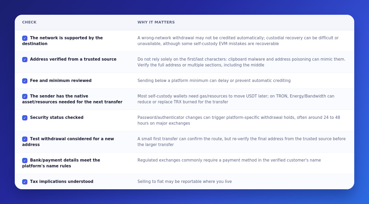The image size is (369, 204).
Task: Click the regulated exchanges payment method description
Action: click(229, 160)
